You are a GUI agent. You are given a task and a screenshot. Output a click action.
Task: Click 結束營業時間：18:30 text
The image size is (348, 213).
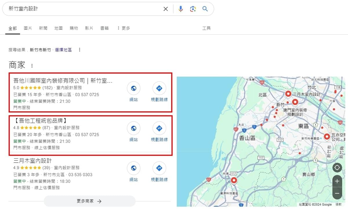point(50,181)
